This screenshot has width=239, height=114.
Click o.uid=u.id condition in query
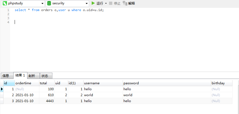point(92,10)
